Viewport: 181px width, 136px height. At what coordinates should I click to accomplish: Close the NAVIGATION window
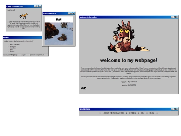tap(177, 109)
